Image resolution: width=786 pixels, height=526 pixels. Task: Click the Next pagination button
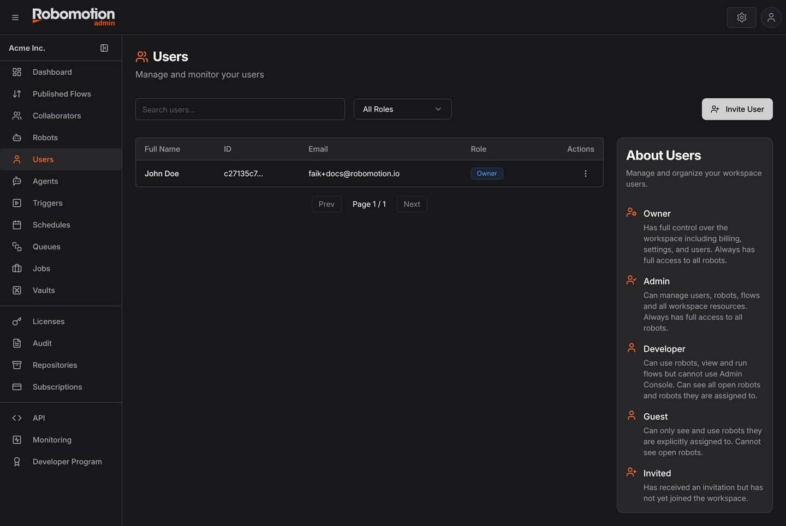412,204
